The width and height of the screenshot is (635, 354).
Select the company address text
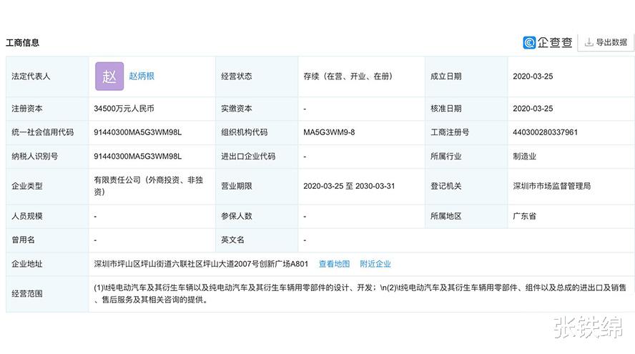point(201,264)
